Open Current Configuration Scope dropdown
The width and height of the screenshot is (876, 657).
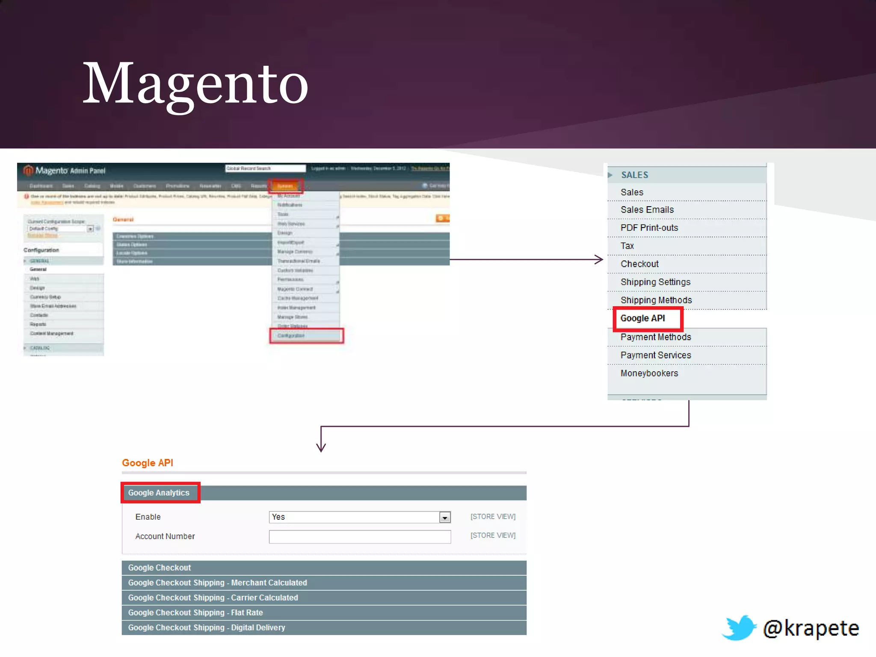click(x=61, y=229)
